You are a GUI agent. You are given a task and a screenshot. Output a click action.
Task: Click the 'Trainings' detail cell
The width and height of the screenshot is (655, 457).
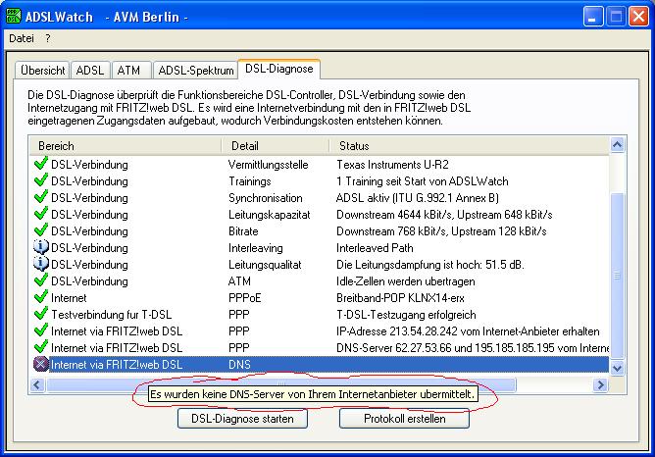point(250,181)
